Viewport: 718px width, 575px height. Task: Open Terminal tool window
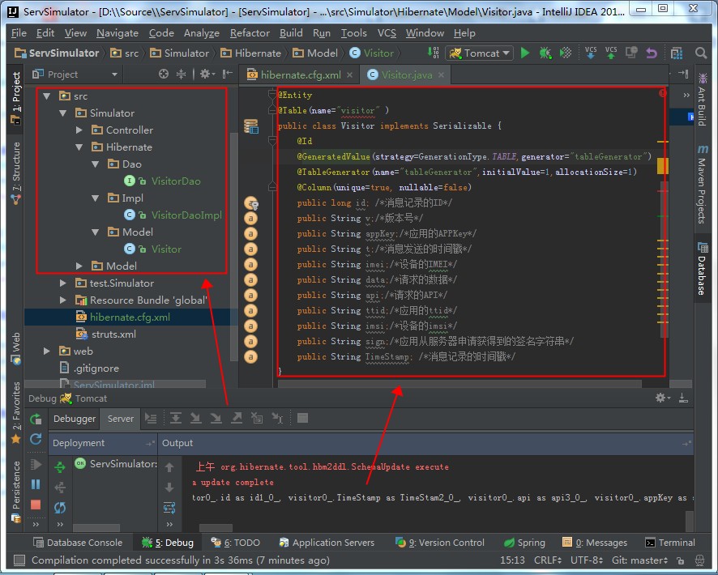click(670, 543)
